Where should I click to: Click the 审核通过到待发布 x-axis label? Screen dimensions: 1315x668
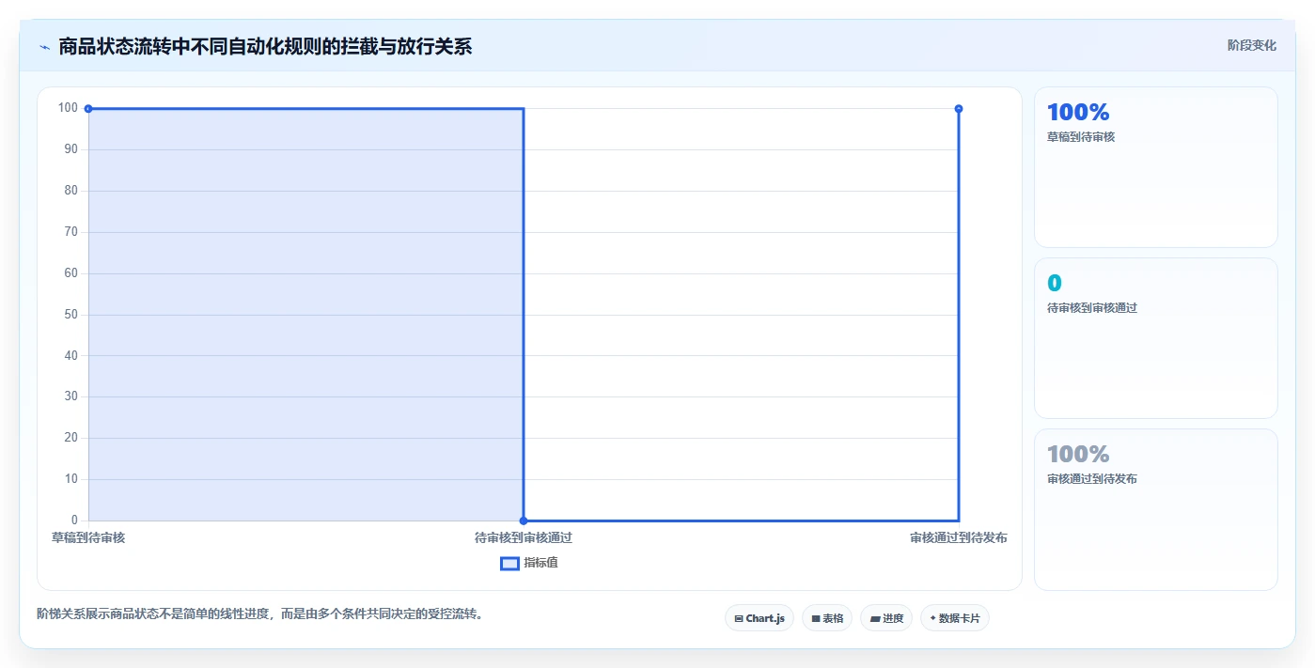tap(959, 538)
